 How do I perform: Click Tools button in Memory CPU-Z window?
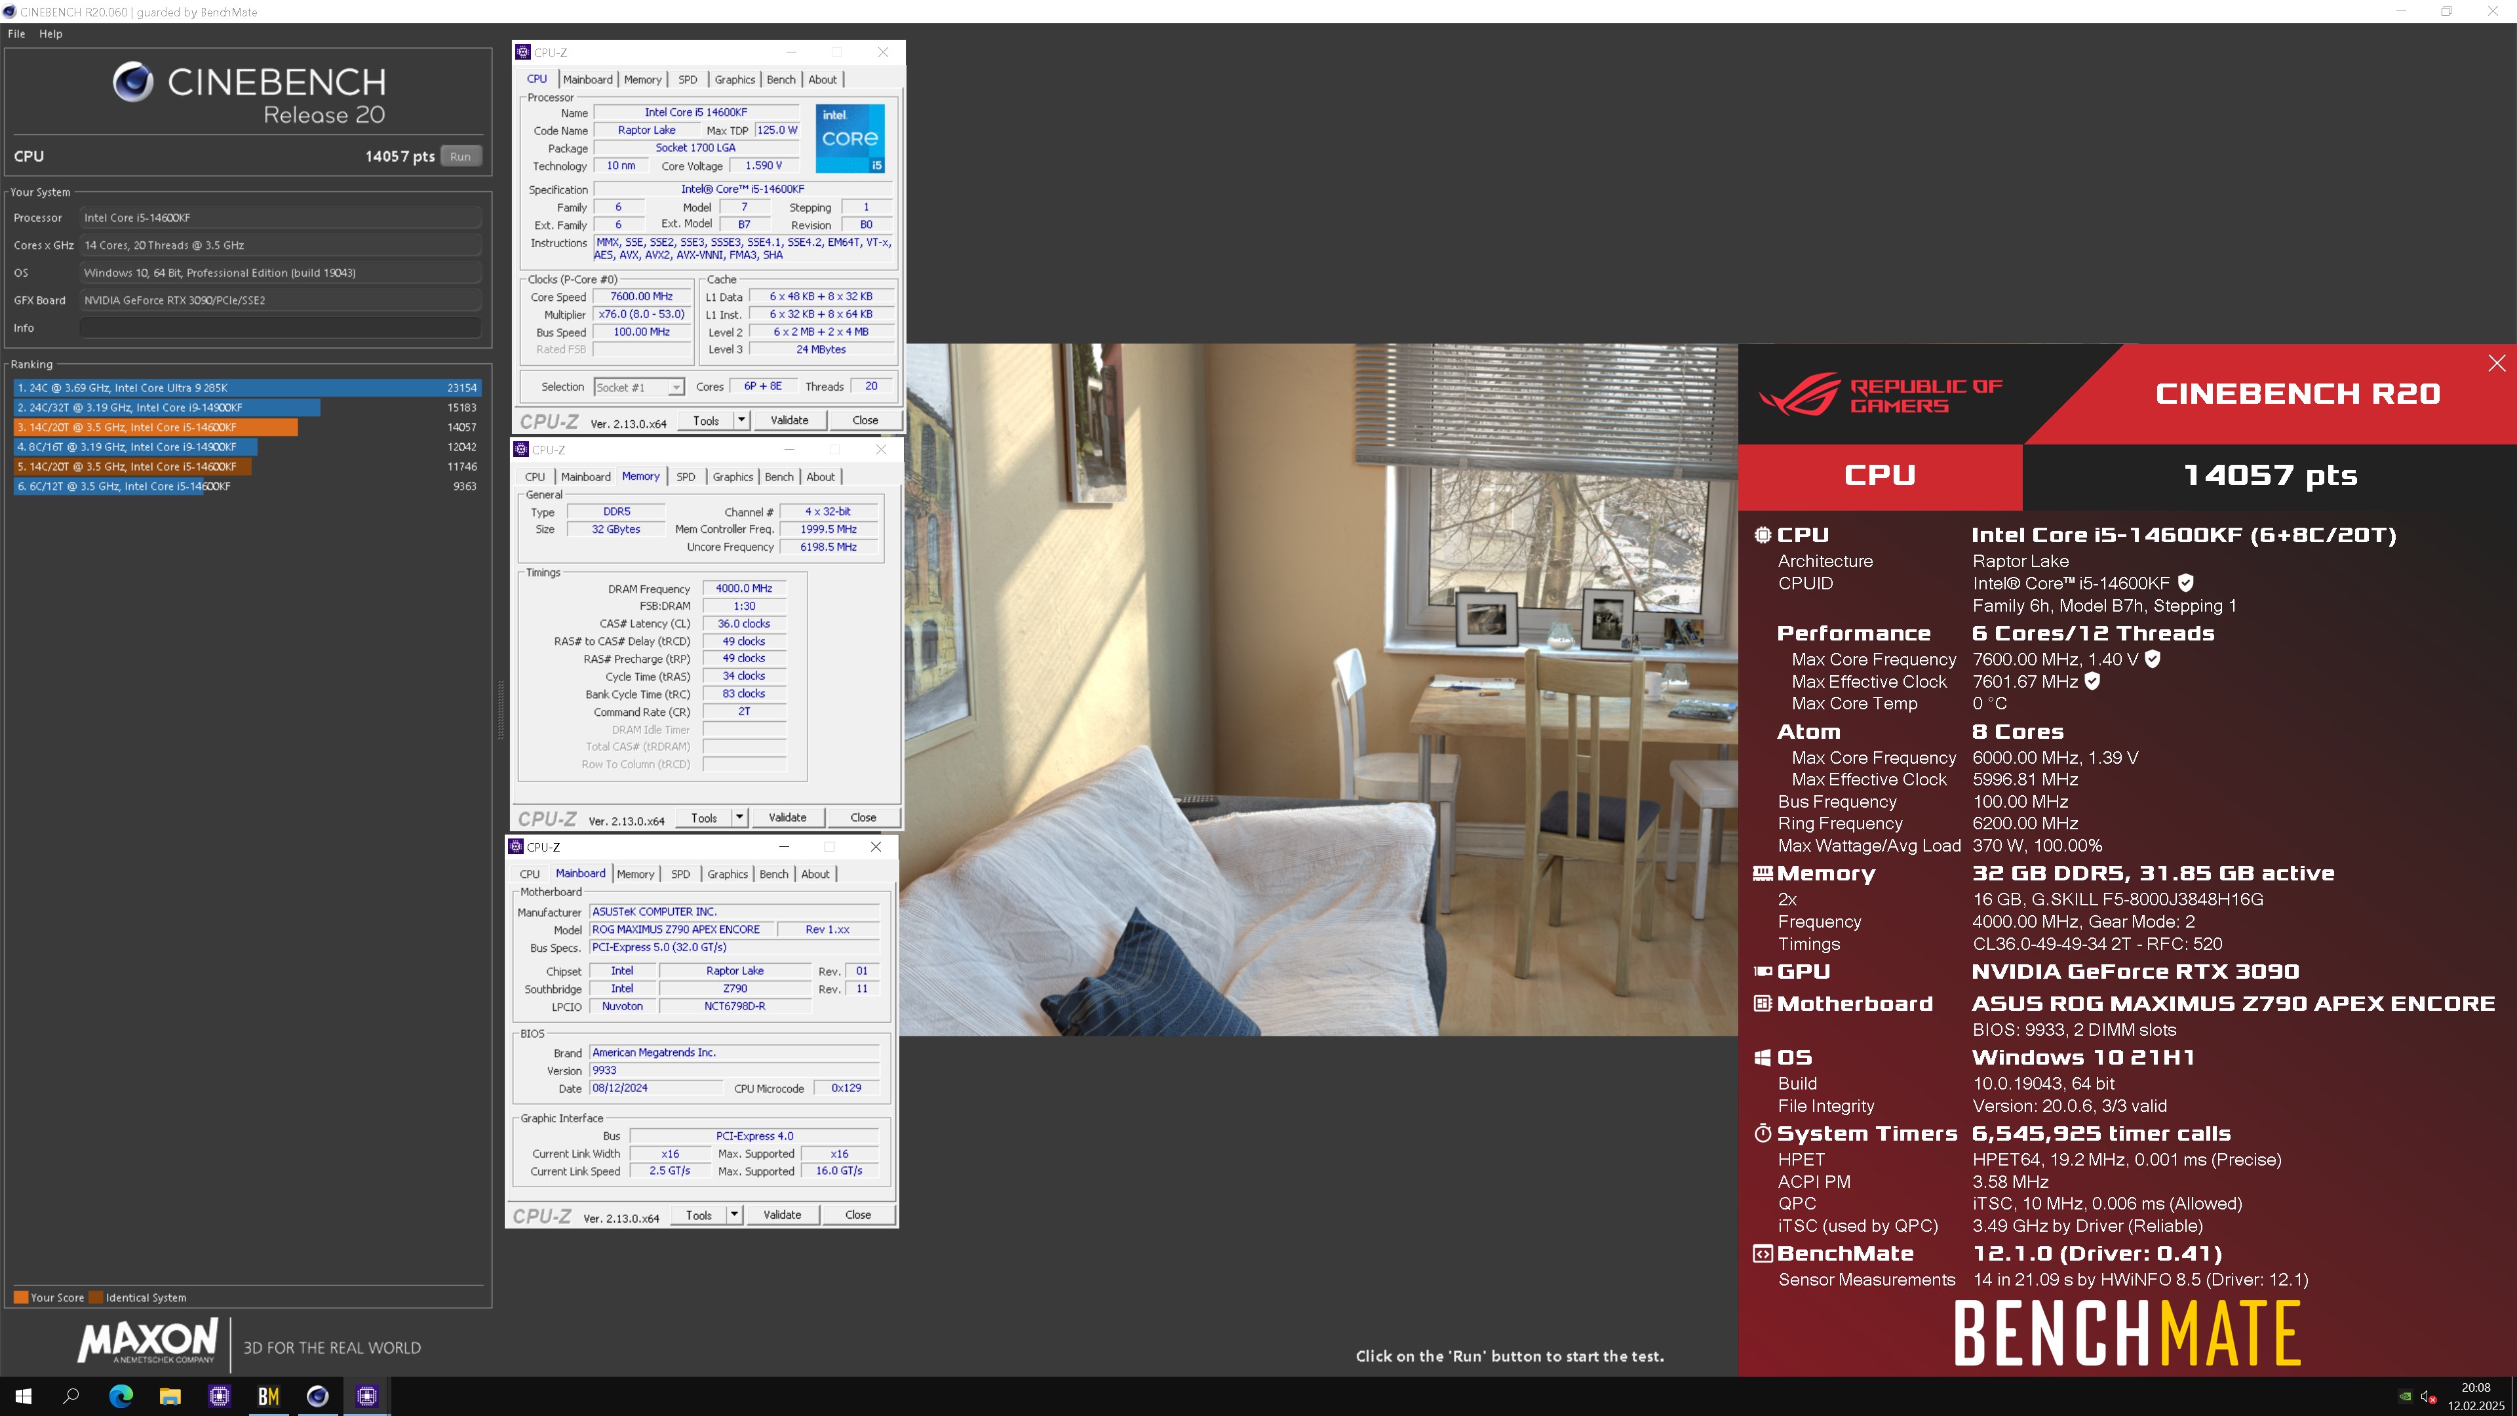coord(705,817)
